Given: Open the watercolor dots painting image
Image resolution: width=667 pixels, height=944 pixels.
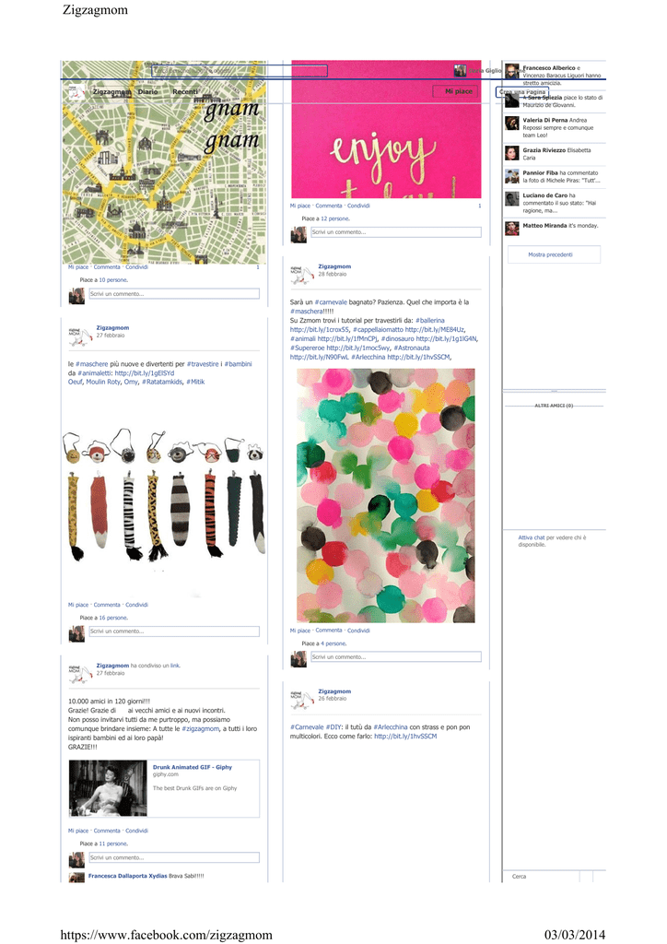Looking at the screenshot, I should point(385,495).
